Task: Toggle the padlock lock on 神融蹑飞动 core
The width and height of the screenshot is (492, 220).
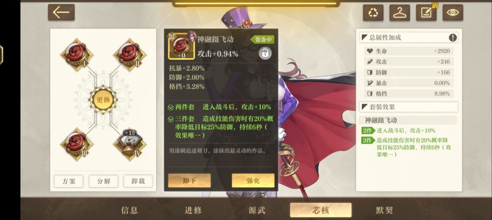Action: 265,53
